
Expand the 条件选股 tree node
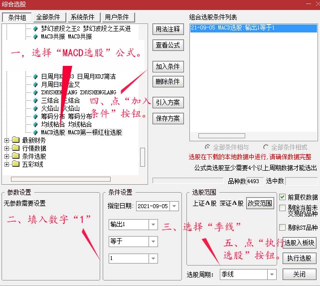(6, 156)
